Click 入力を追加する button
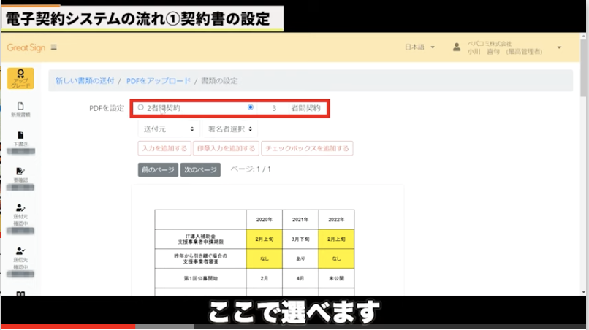Image resolution: width=589 pixels, height=330 pixels. coord(164,149)
